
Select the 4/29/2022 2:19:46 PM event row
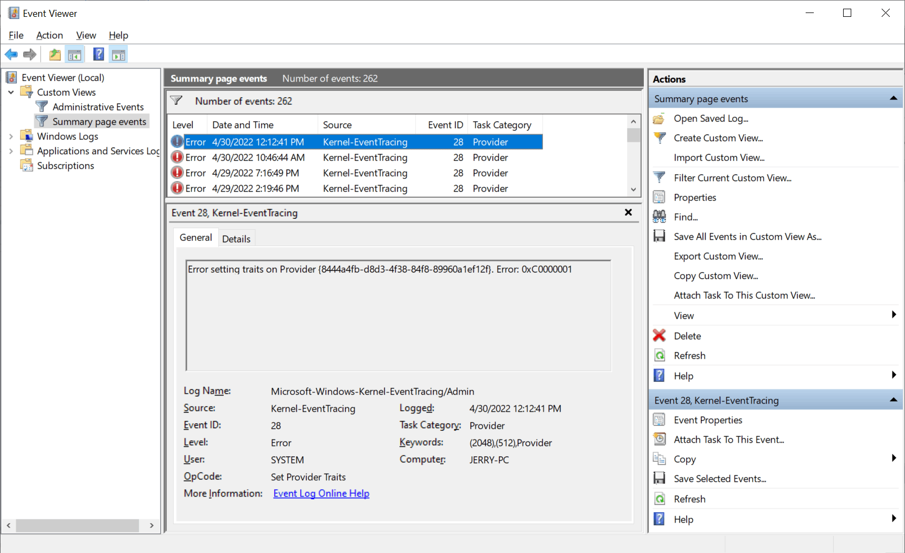coord(356,188)
